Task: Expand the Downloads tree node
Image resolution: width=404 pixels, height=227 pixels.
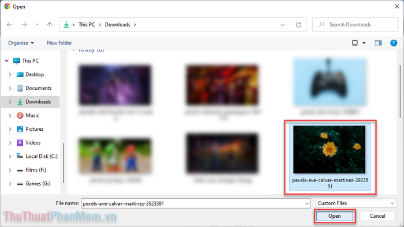Action: 10,102
